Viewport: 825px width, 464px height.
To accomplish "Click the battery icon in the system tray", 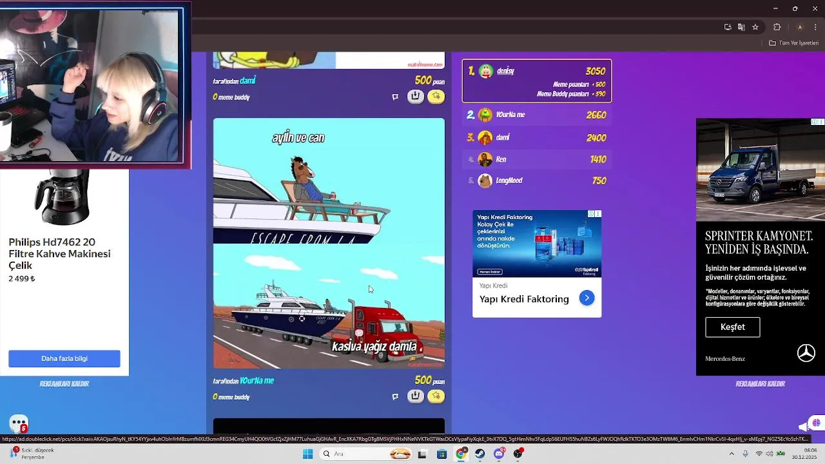I will pyautogui.click(x=781, y=454).
